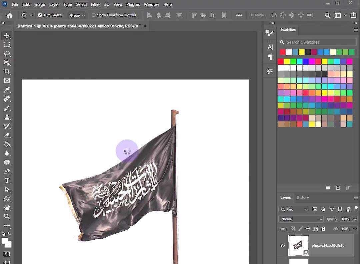Choose the Eraser tool
This screenshot has width=360, height=264.
pyautogui.click(x=7, y=135)
